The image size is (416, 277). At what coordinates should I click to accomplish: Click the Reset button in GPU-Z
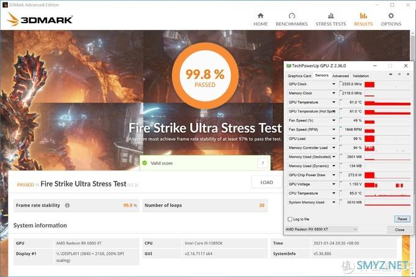tap(402, 219)
